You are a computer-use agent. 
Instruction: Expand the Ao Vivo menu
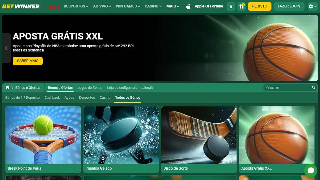pos(102,6)
